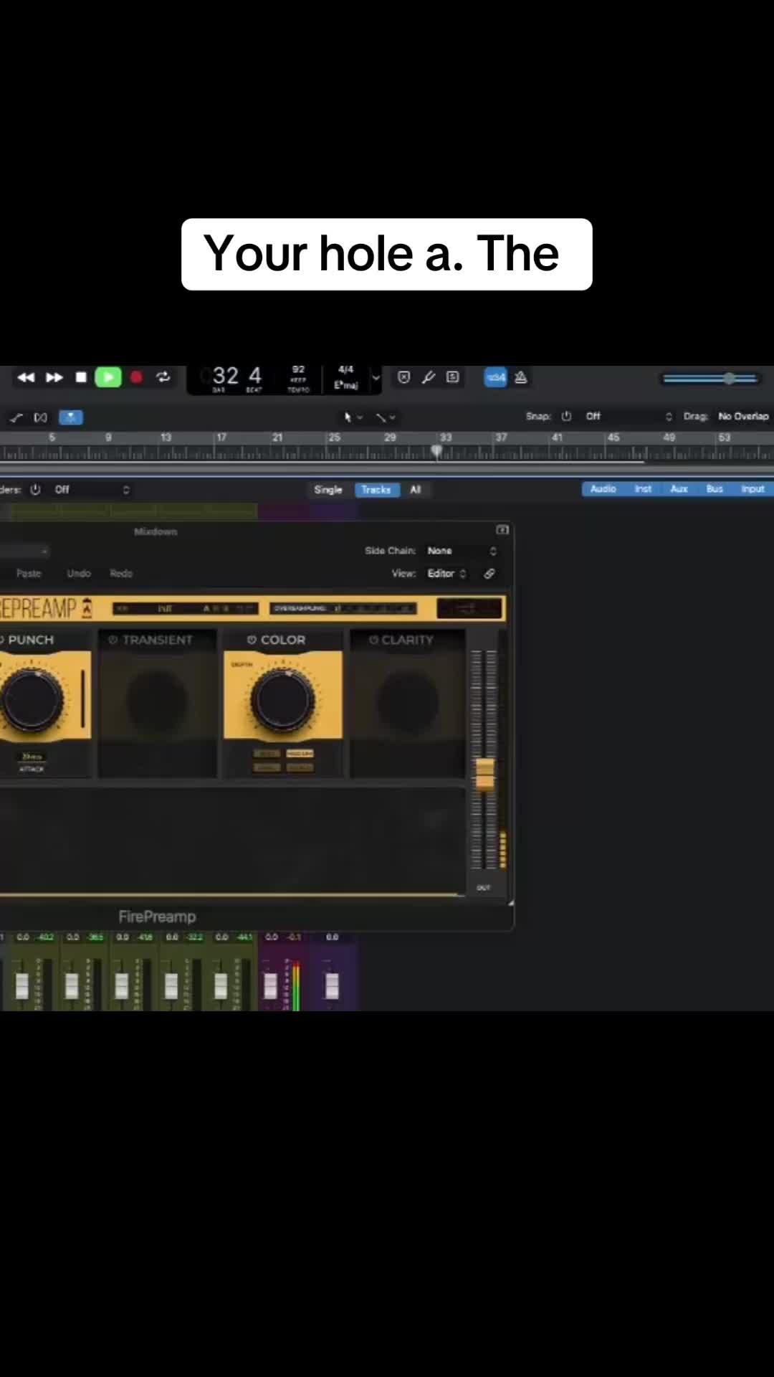Image resolution: width=774 pixels, height=1377 pixels.
Task: Open the Snap value dropdown
Action: point(628,416)
